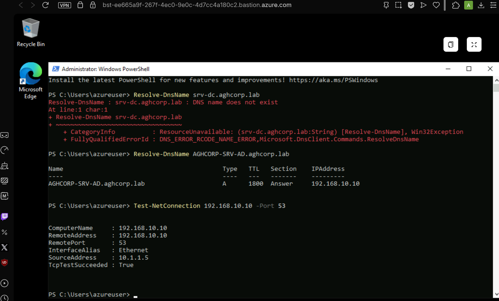Minimize the PowerShell window
Screen dimensions: 499x301
click(x=448, y=69)
